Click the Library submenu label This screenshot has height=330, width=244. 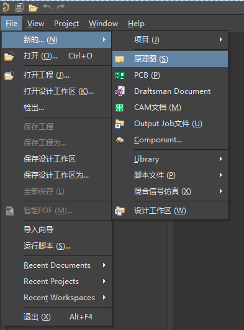pyautogui.click(x=147, y=159)
